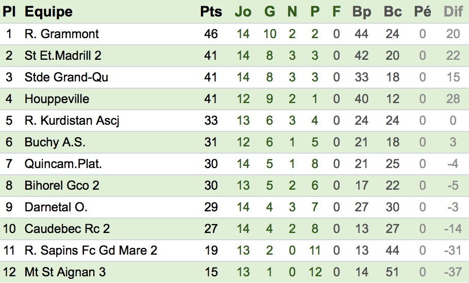Open R. Sapins Fc Gd Mare 2
Viewport: 469px width, 283px height.
[91, 251]
